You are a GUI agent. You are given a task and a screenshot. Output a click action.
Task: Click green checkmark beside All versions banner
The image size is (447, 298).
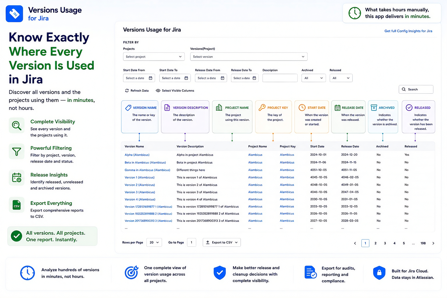17,236
